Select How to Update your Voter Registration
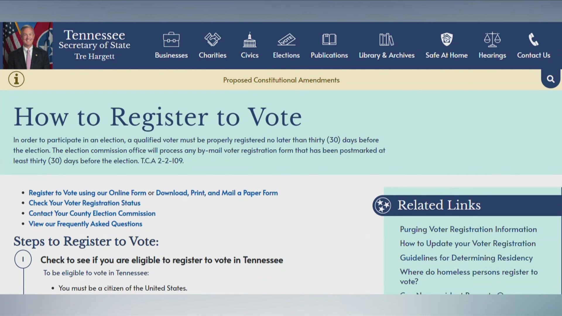Screen dimensions: 562x316 pyautogui.click(x=467, y=243)
